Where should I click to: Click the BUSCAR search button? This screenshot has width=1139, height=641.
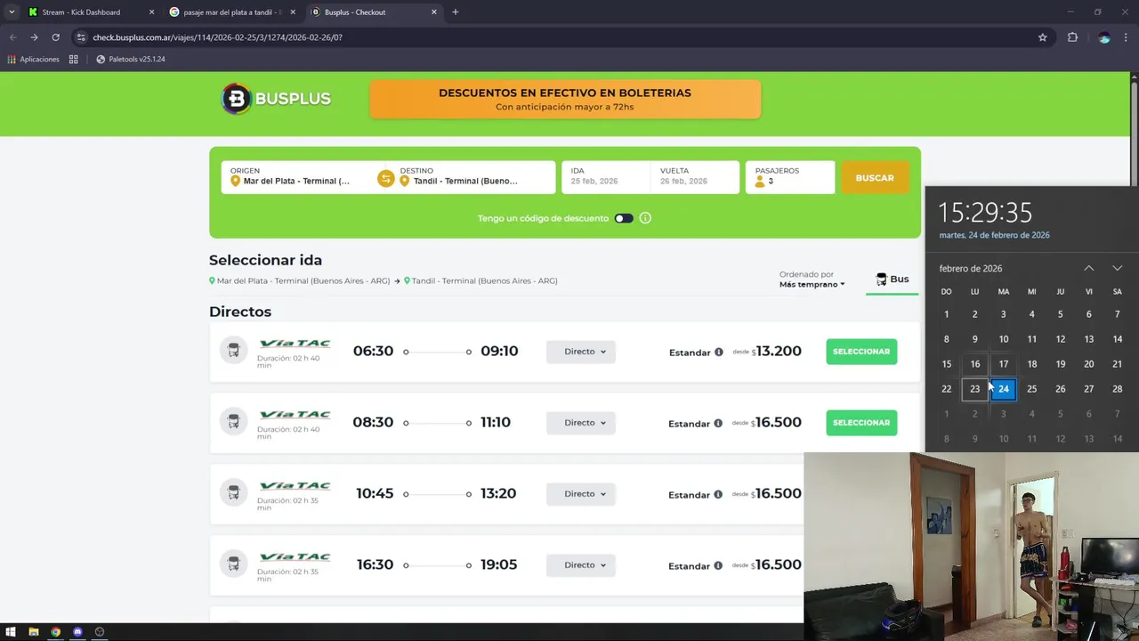point(875,178)
